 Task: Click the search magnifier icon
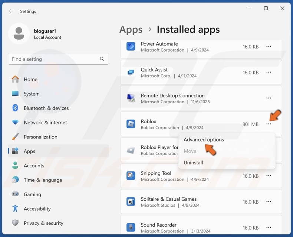coord(102,59)
